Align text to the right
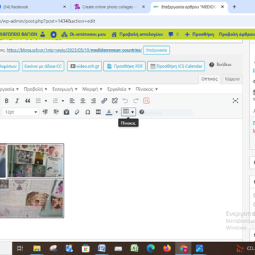The height and width of the screenshot is (255, 255). (x=93, y=101)
